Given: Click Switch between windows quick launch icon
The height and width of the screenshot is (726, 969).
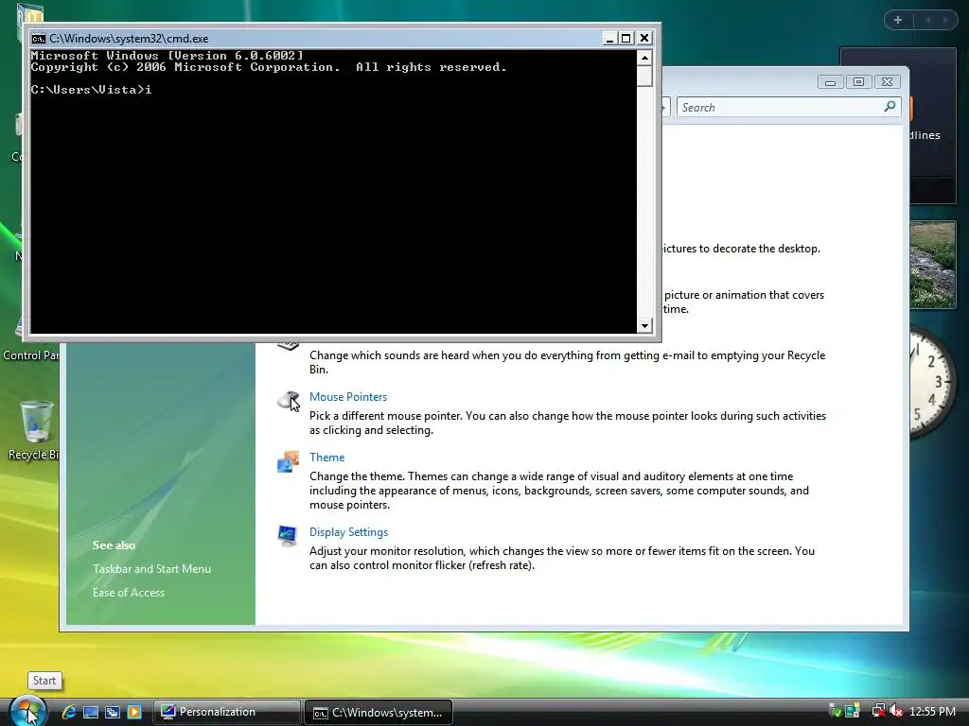Looking at the screenshot, I should pos(112,712).
